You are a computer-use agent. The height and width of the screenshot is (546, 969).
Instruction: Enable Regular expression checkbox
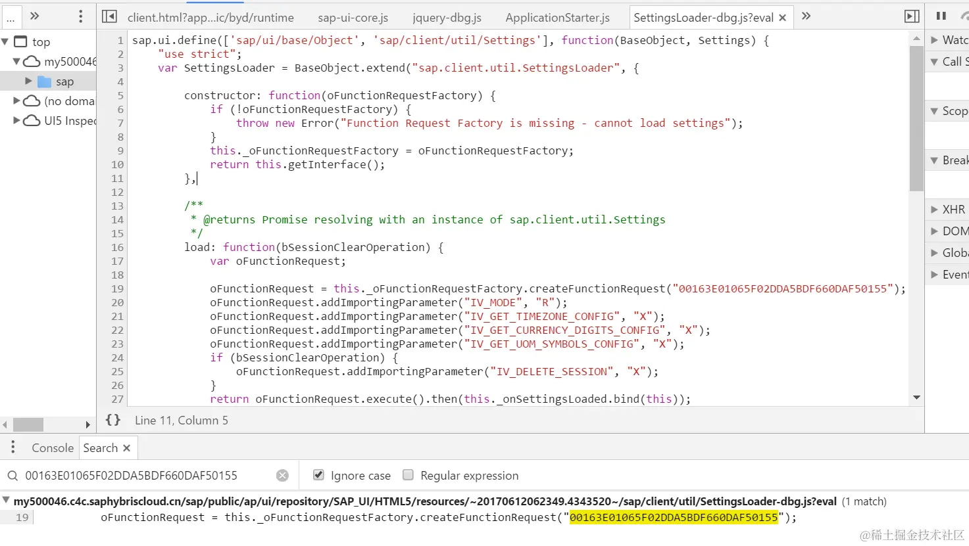click(408, 475)
